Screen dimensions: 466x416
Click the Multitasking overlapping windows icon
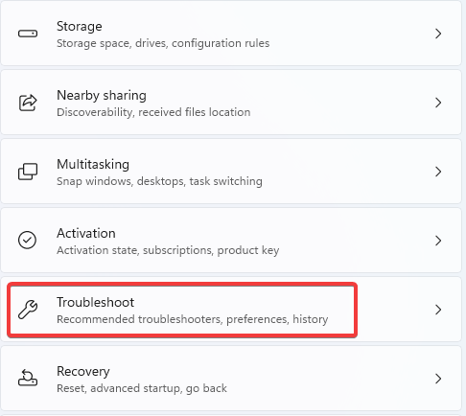coord(28,172)
